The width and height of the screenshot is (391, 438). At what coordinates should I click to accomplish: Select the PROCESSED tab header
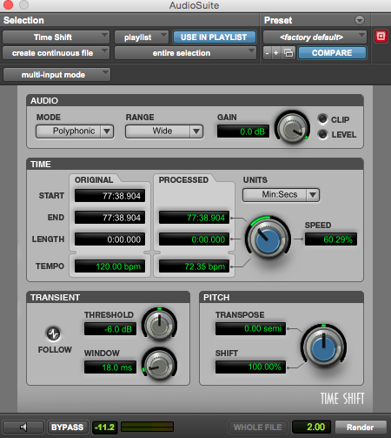183,180
